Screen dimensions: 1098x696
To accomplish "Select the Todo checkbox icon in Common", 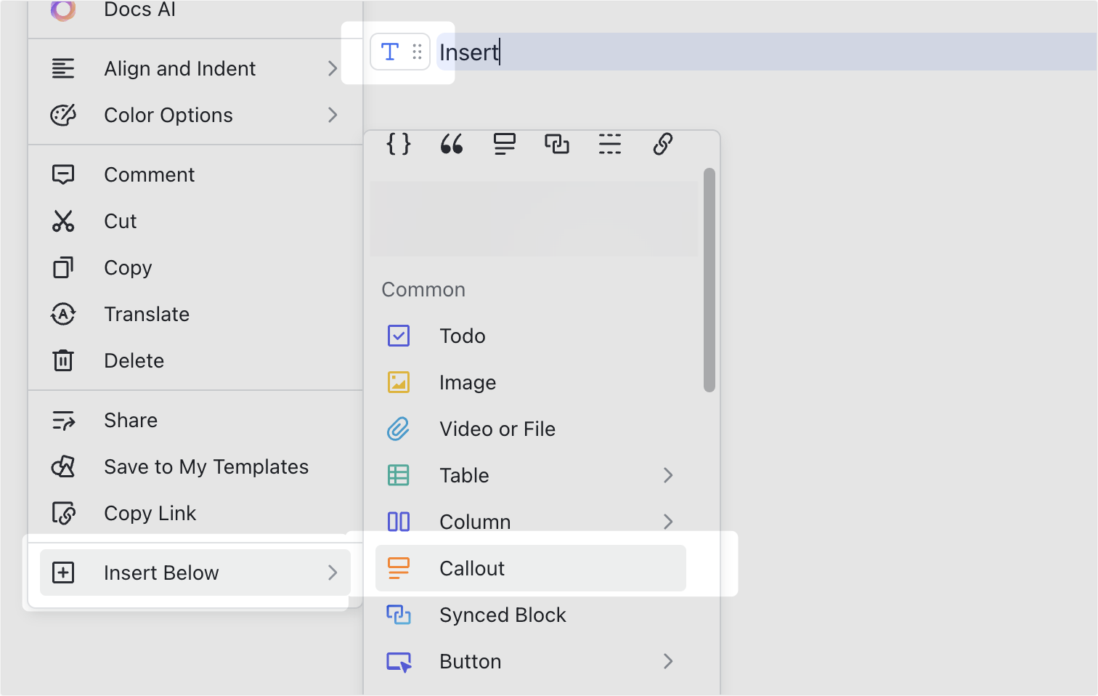I will (399, 336).
